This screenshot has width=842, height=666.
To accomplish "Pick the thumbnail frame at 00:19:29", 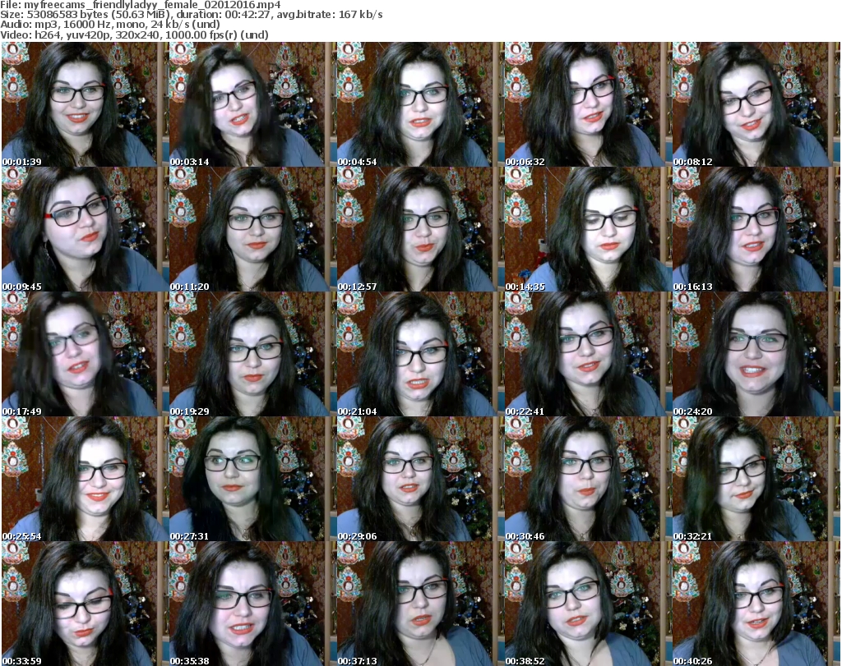I will tap(252, 354).
